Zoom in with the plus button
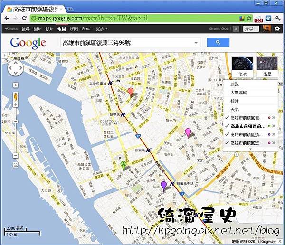This screenshot has height=245, width=285. (16, 104)
